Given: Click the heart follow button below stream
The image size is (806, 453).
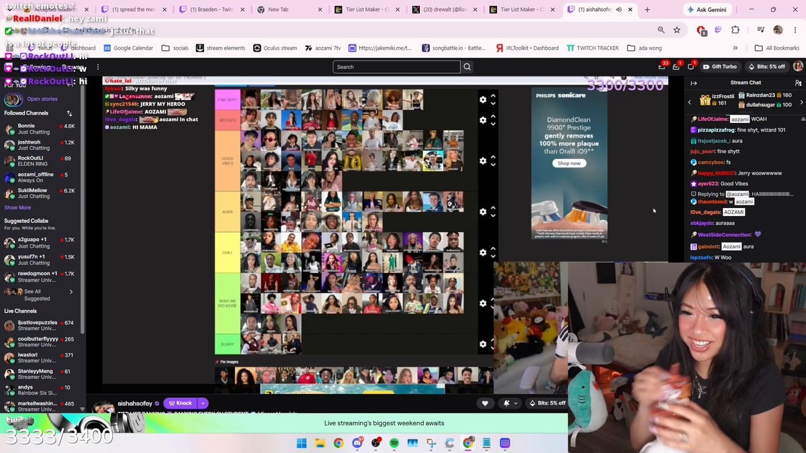Looking at the screenshot, I should 485,403.
